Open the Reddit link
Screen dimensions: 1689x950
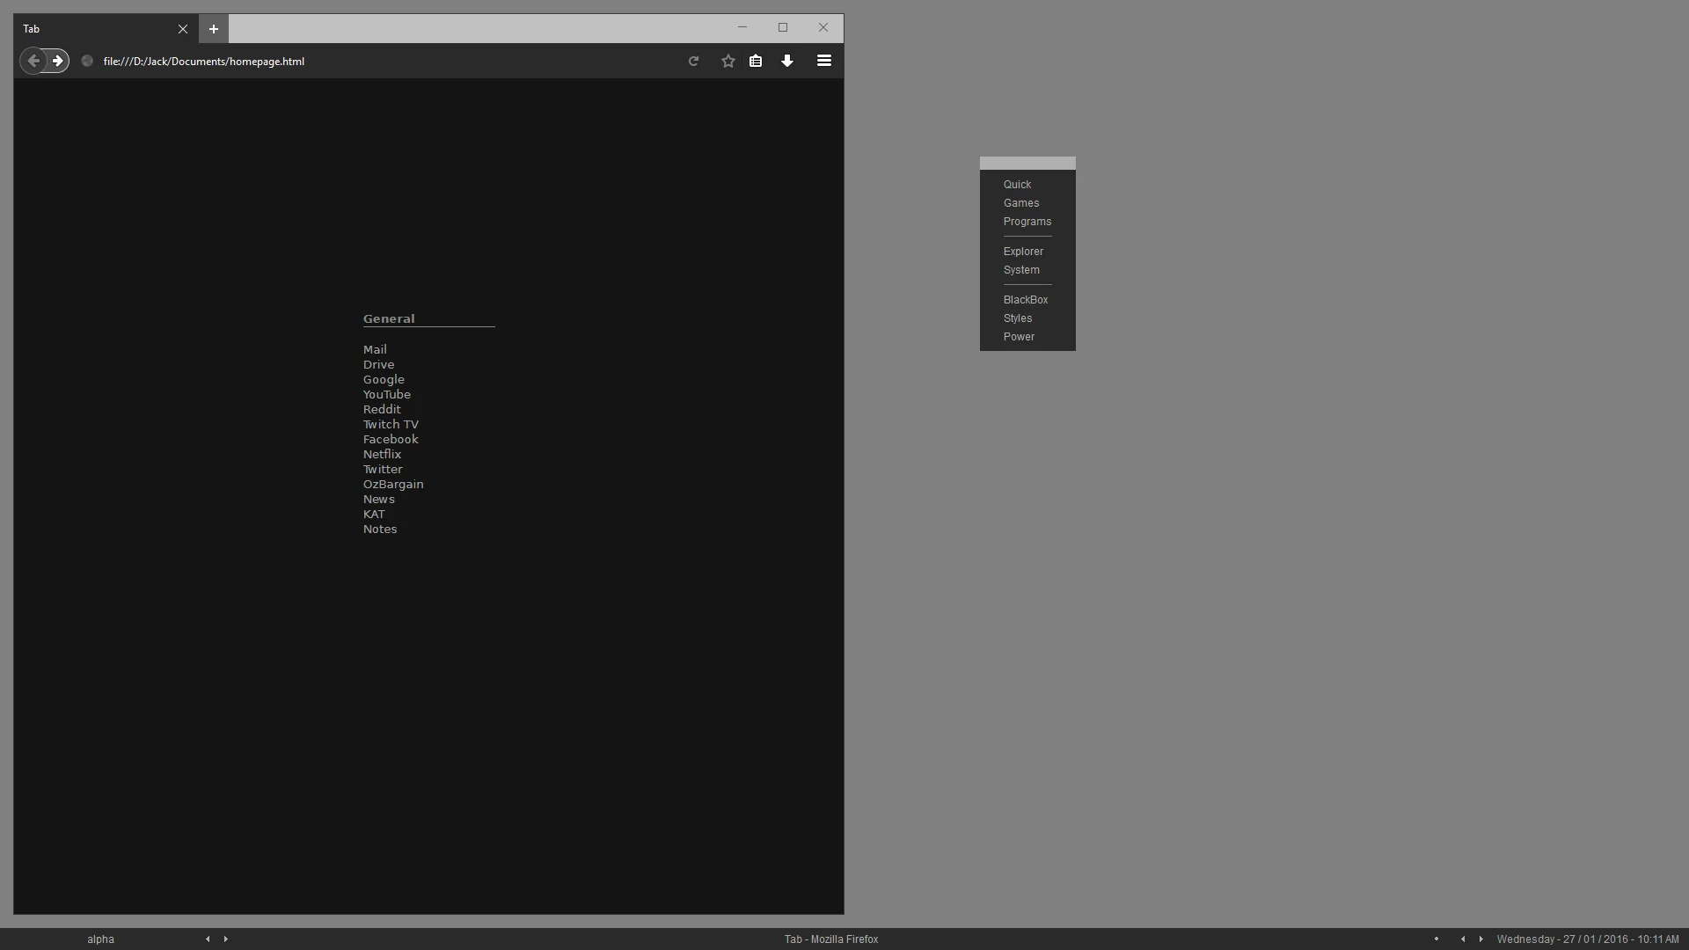382,409
